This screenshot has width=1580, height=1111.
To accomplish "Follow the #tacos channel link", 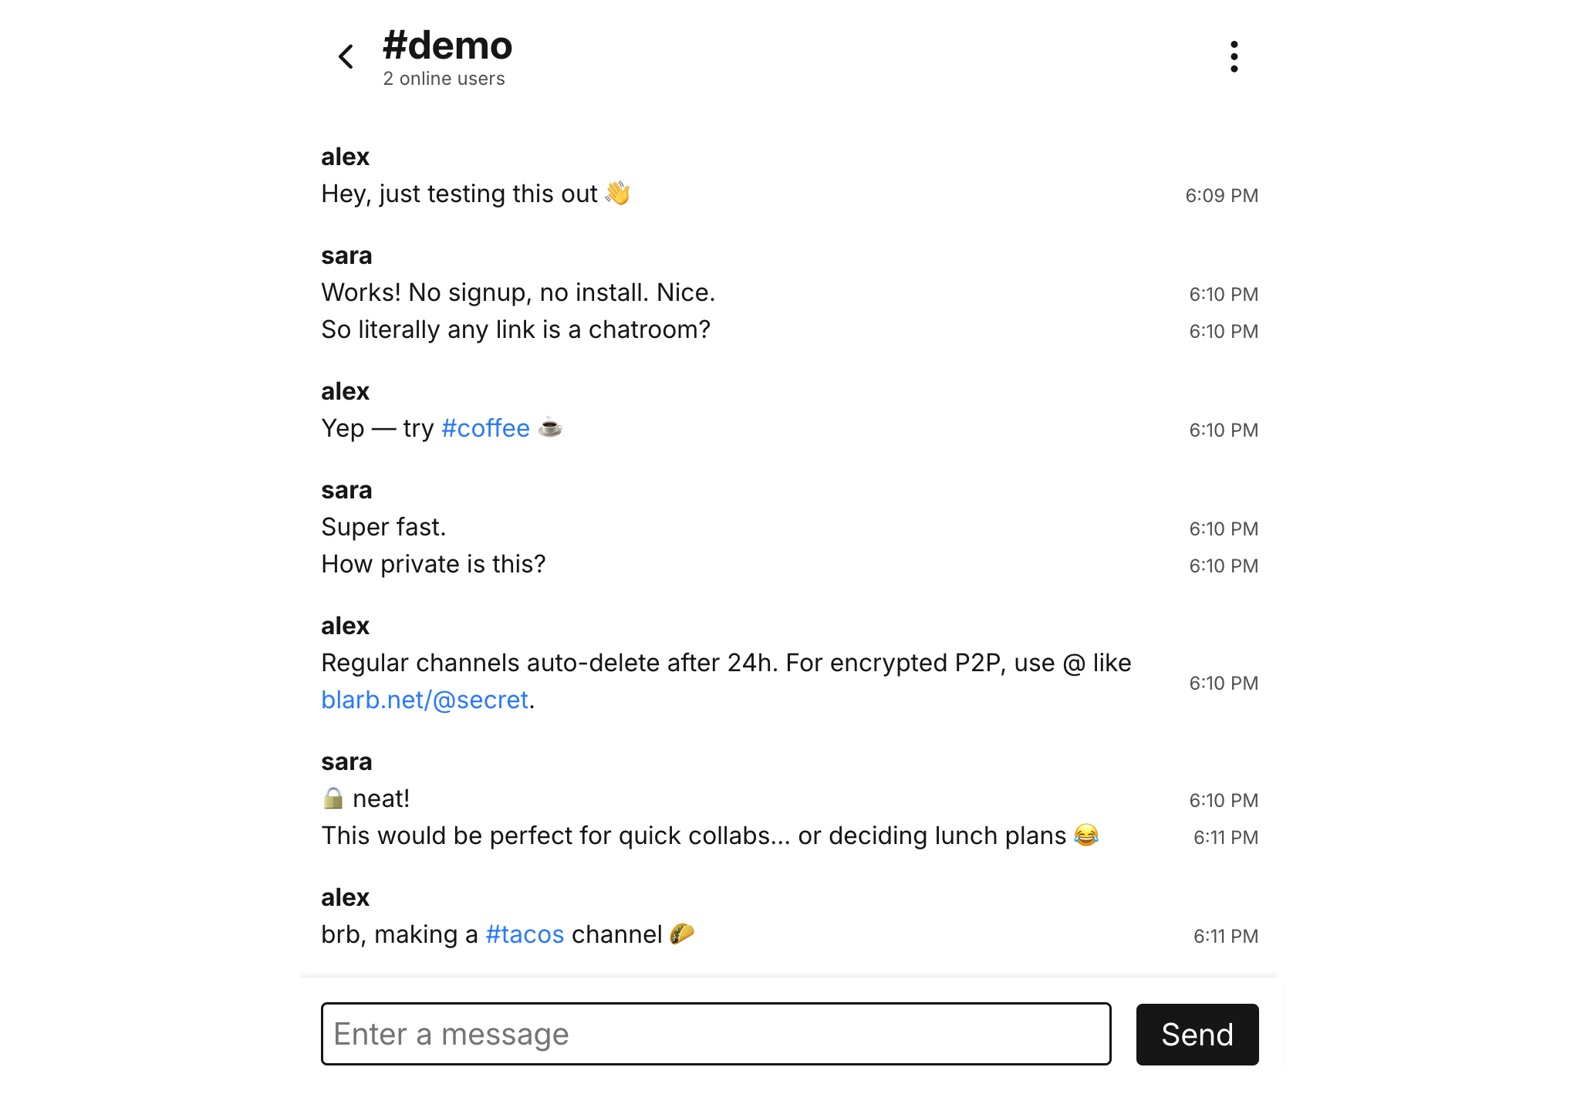I will pos(525,934).
